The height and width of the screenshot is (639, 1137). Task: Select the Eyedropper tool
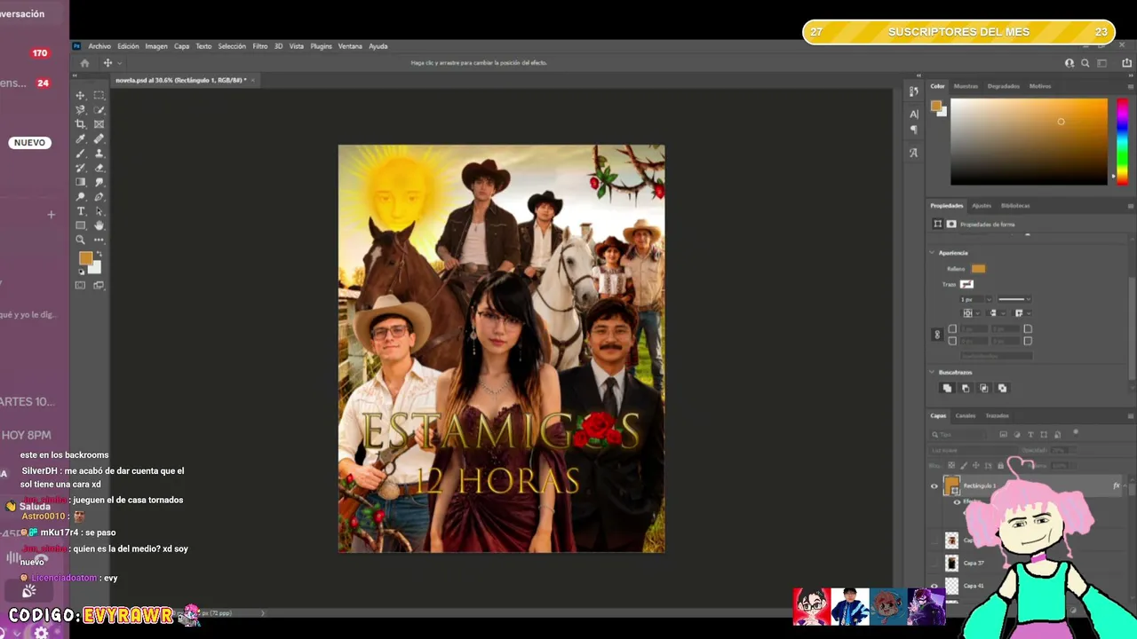point(80,138)
